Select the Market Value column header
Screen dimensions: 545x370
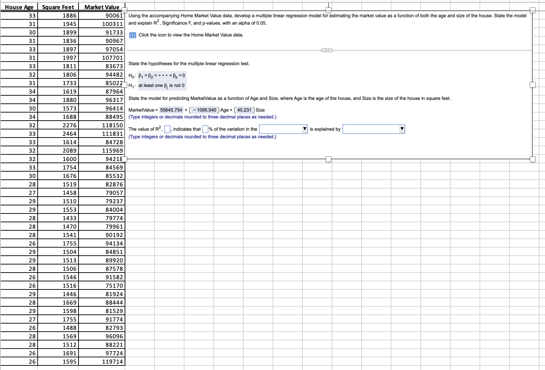point(102,7)
